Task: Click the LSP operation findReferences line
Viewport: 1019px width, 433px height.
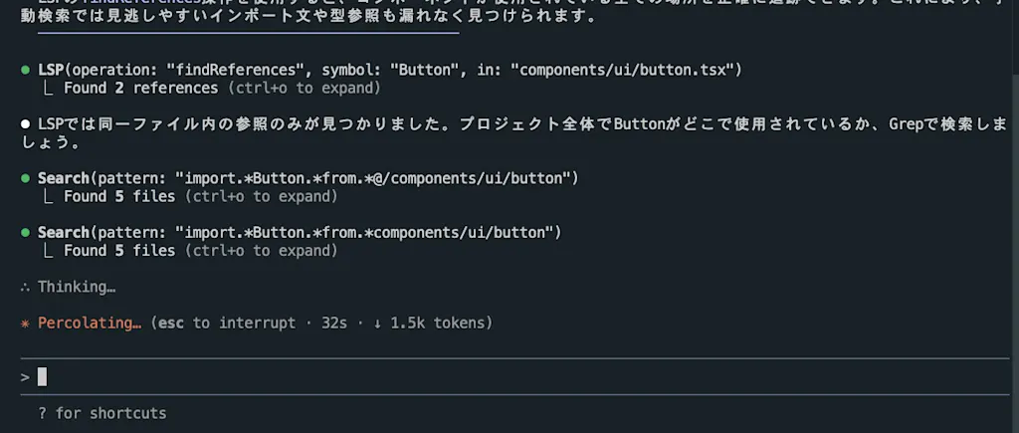Action: 390,71
